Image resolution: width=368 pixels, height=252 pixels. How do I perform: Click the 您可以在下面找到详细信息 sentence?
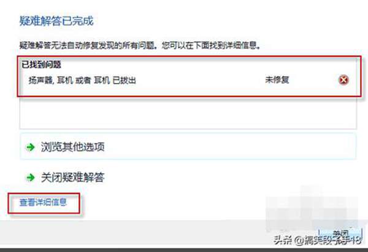pos(211,45)
